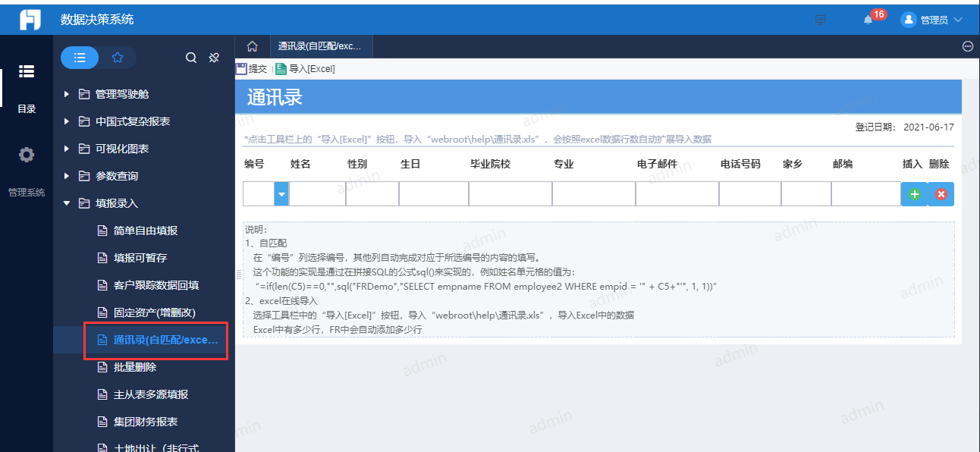Open the 集团财务报表 report
The height and width of the screenshot is (452, 980).
click(x=144, y=422)
